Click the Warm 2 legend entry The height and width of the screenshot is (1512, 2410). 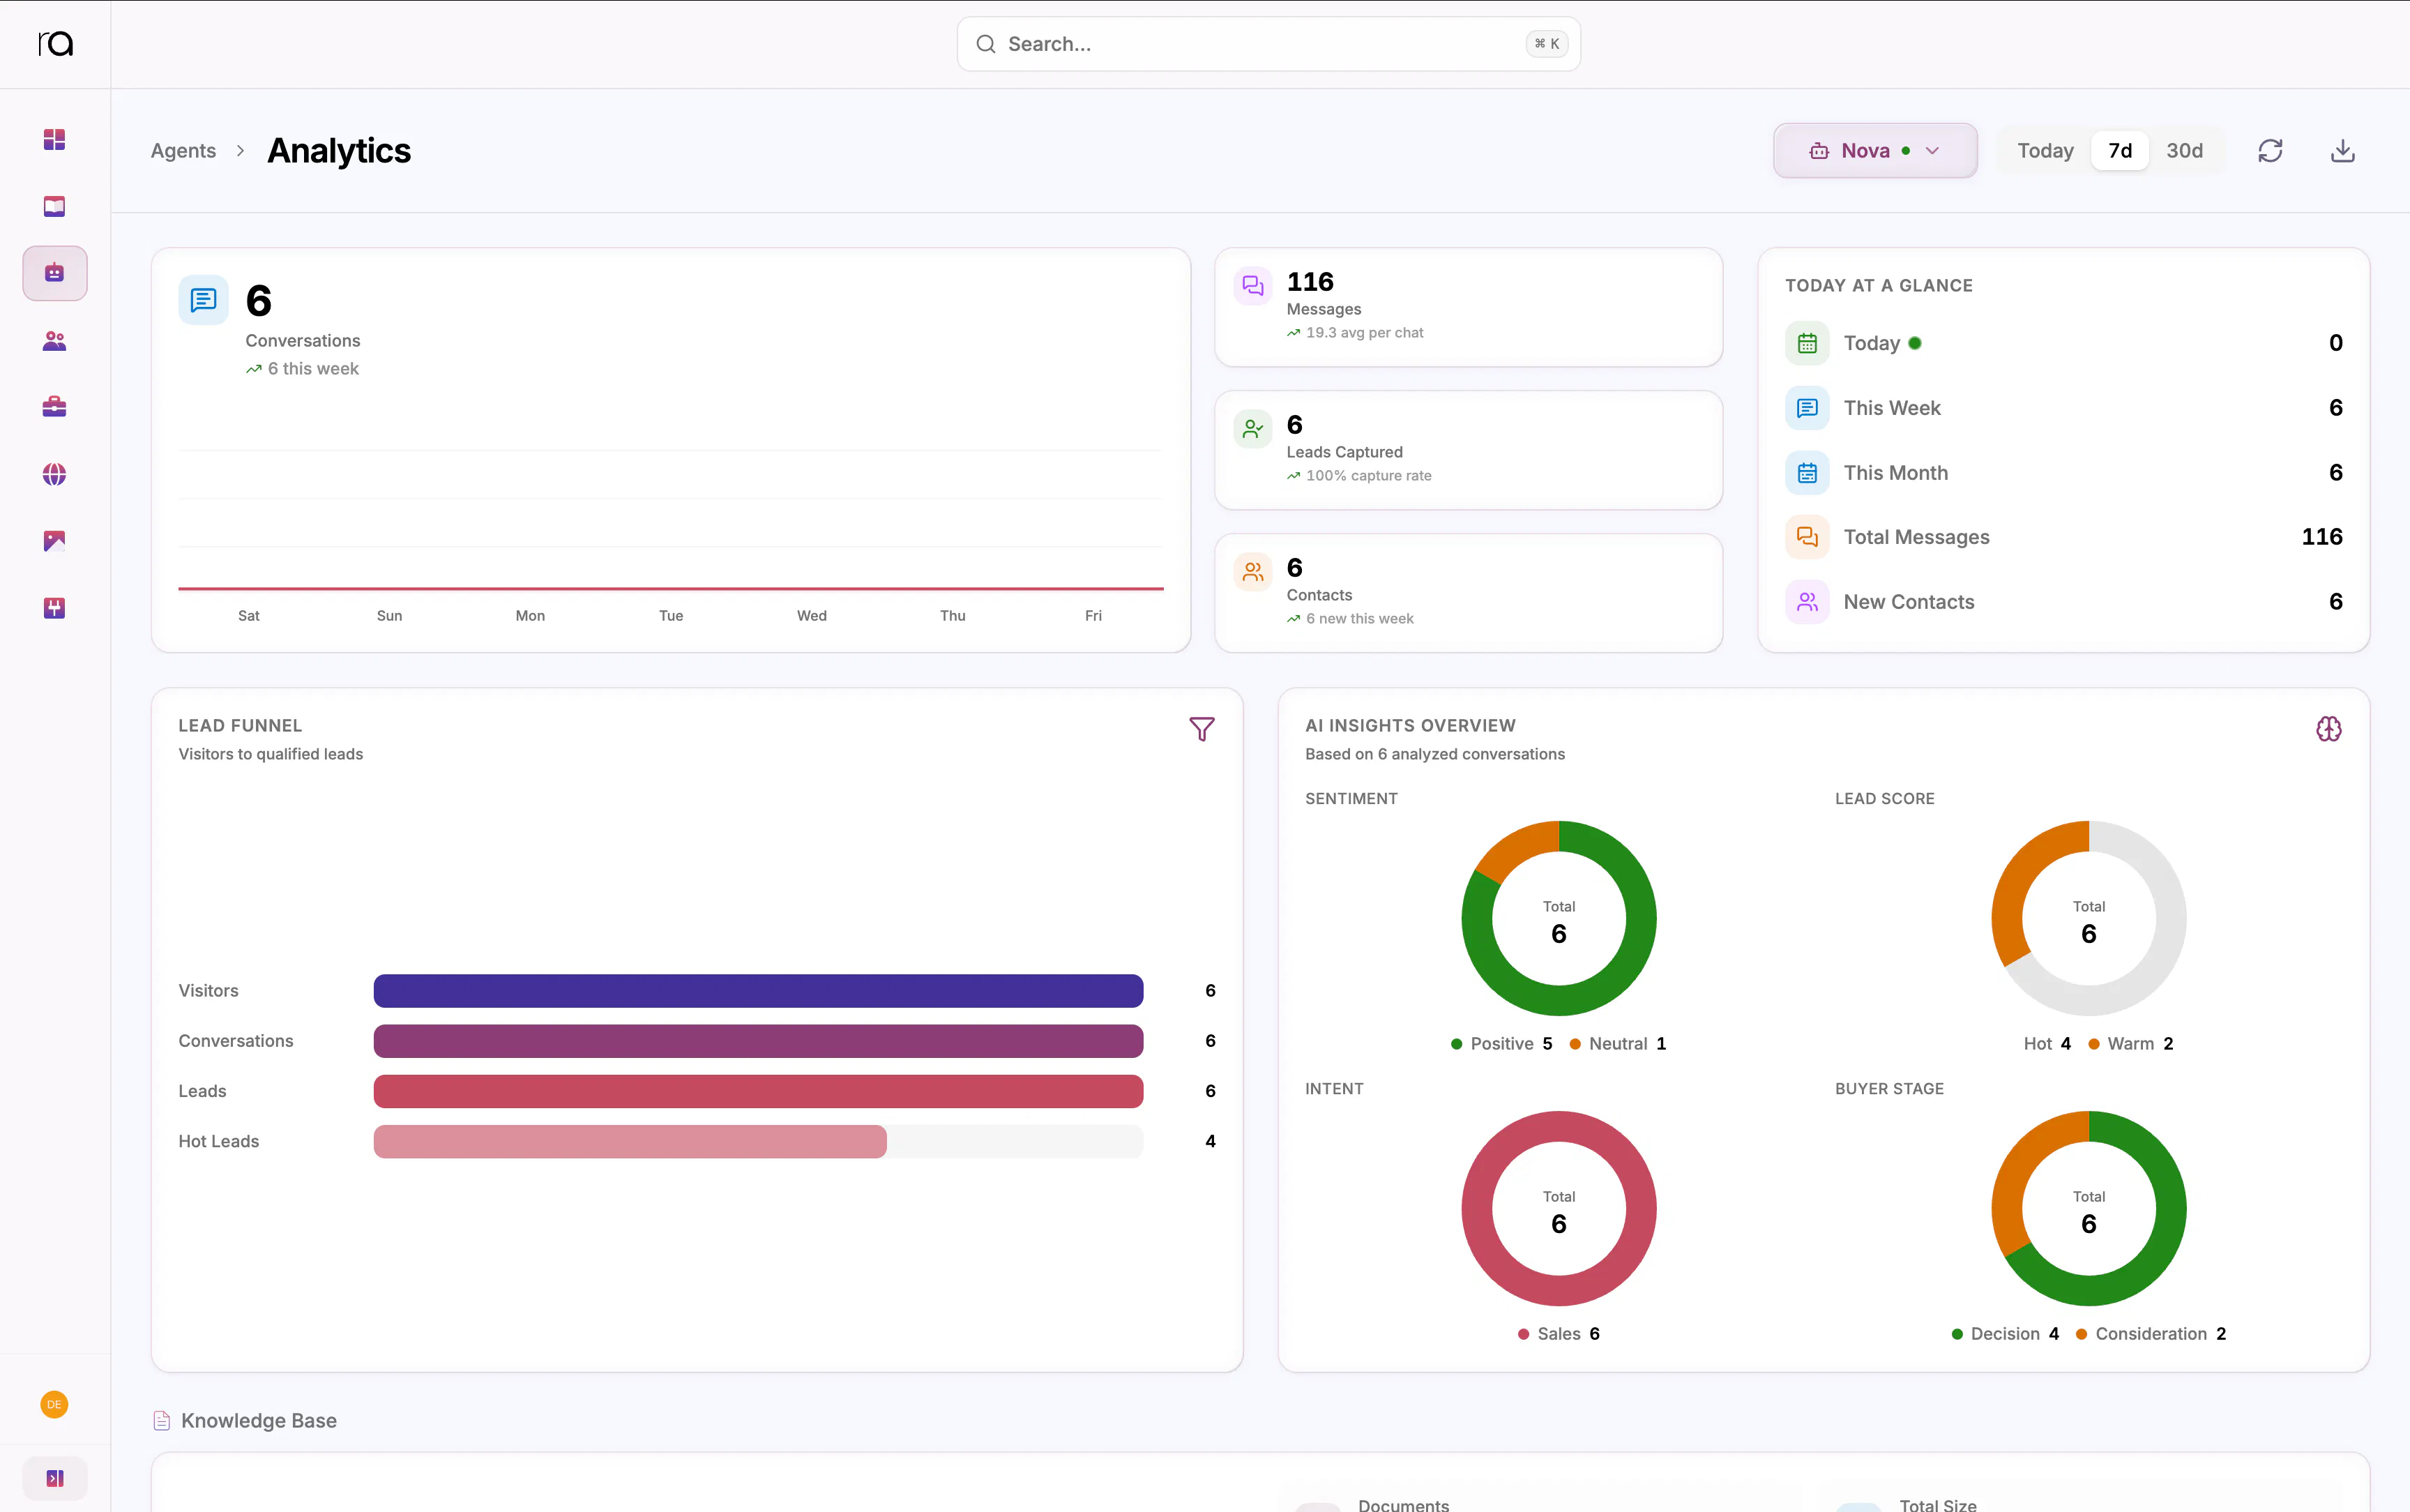click(x=2131, y=1044)
